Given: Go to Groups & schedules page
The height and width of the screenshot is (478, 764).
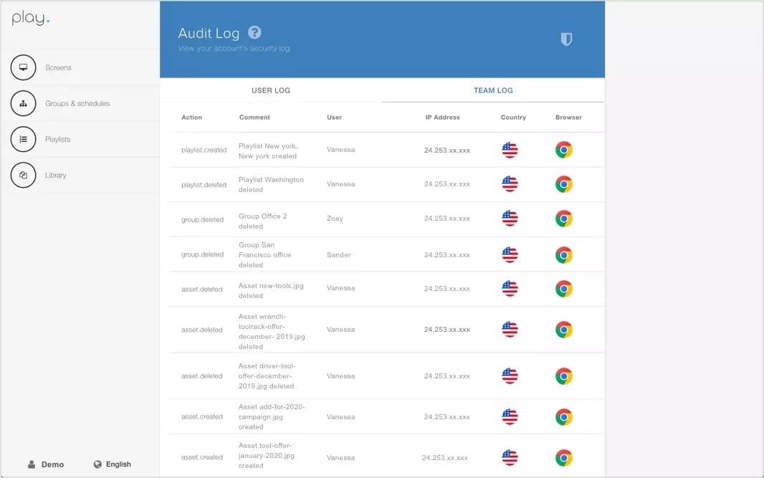Looking at the screenshot, I should coord(77,103).
